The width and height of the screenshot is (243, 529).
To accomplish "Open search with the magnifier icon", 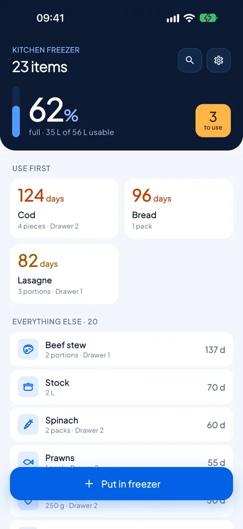I will 190,60.
